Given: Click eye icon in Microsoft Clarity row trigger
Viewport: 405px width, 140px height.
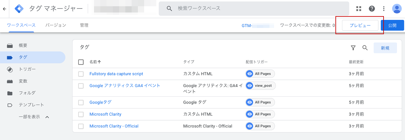Looking at the screenshot, I should pos(250,114).
